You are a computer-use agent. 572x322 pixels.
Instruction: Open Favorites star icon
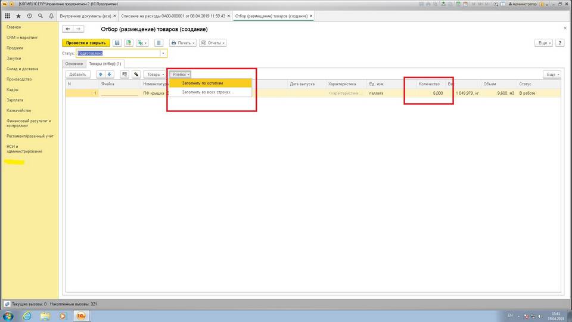tap(18, 16)
